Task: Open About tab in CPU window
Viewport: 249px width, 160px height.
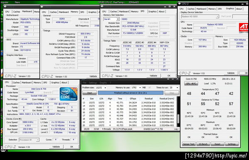Action: tap(64, 83)
